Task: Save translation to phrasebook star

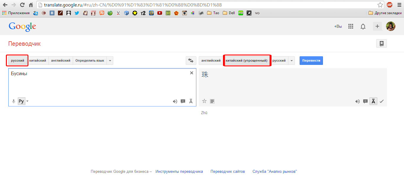Action: pos(204,101)
